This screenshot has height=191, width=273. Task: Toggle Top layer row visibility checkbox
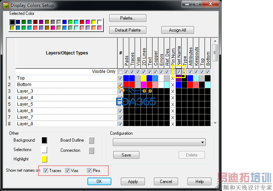point(120,78)
